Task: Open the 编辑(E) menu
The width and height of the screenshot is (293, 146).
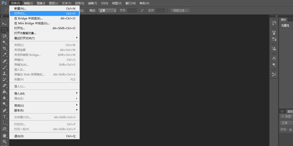Action: 28,3
